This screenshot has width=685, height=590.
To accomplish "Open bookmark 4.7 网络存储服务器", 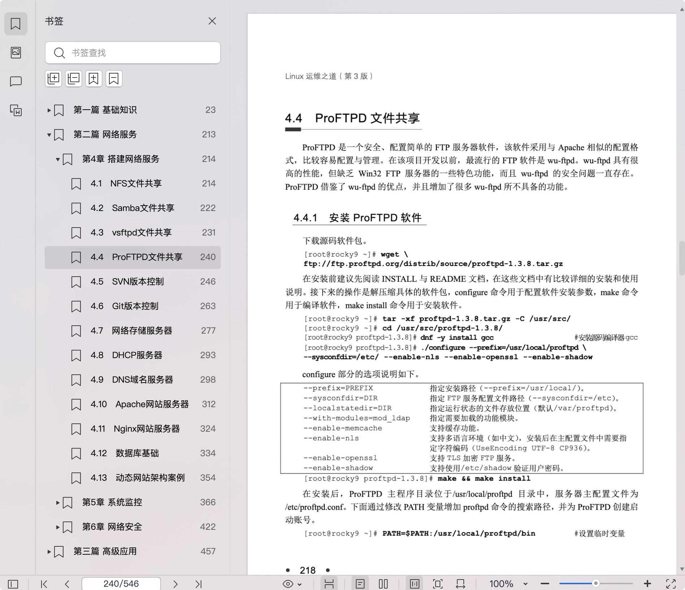I will pyautogui.click(x=133, y=331).
